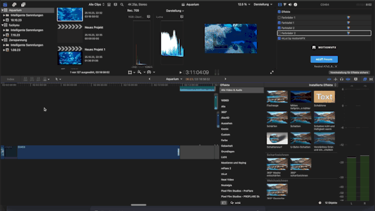Open the Aquarium timeline project dropdown

[174, 79]
